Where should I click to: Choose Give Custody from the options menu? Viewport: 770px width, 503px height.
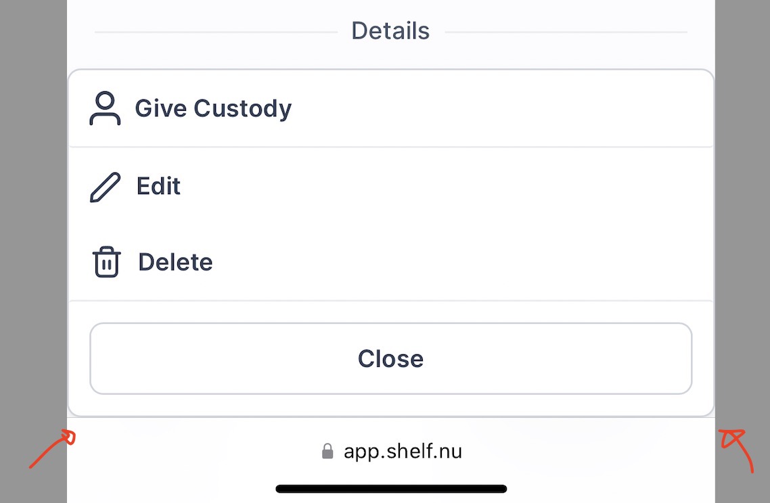click(213, 107)
